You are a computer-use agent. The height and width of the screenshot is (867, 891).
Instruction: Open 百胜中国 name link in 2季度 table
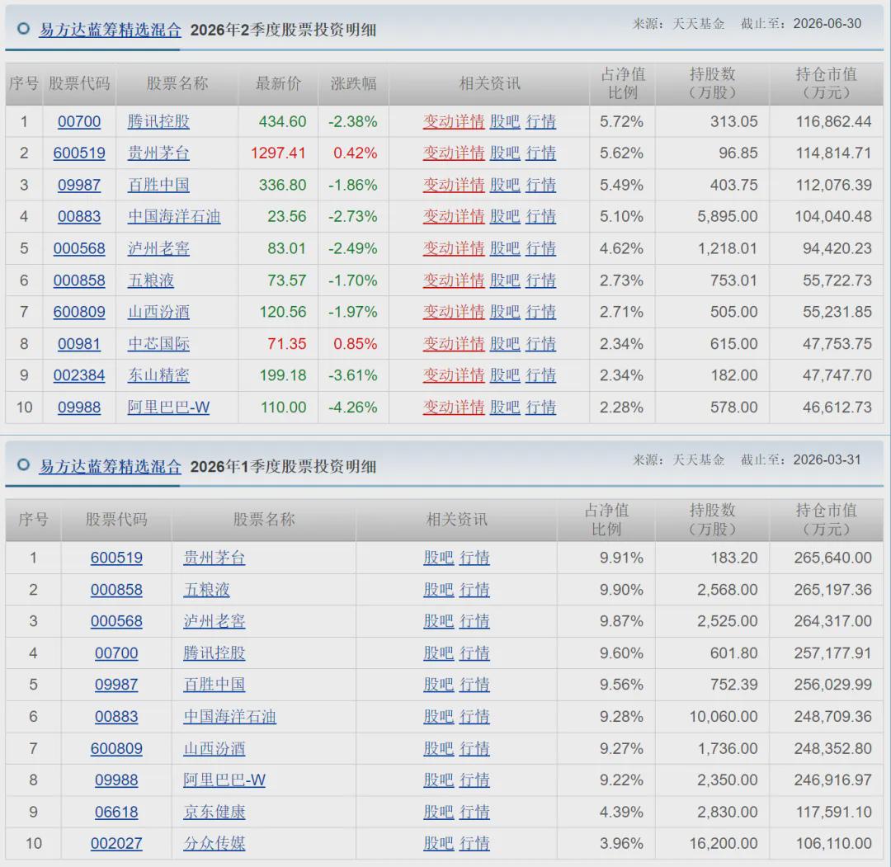(x=158, y=186)
